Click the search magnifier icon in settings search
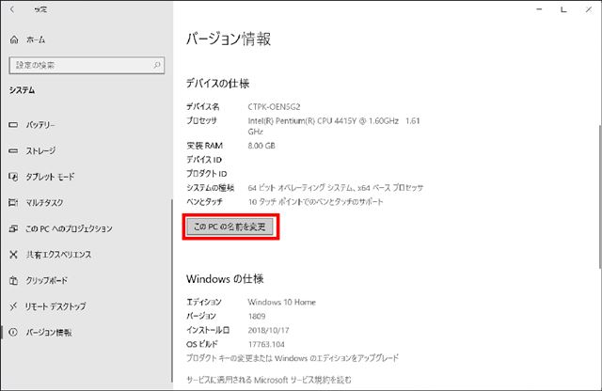The image size is (602, 391). (157, 65)
